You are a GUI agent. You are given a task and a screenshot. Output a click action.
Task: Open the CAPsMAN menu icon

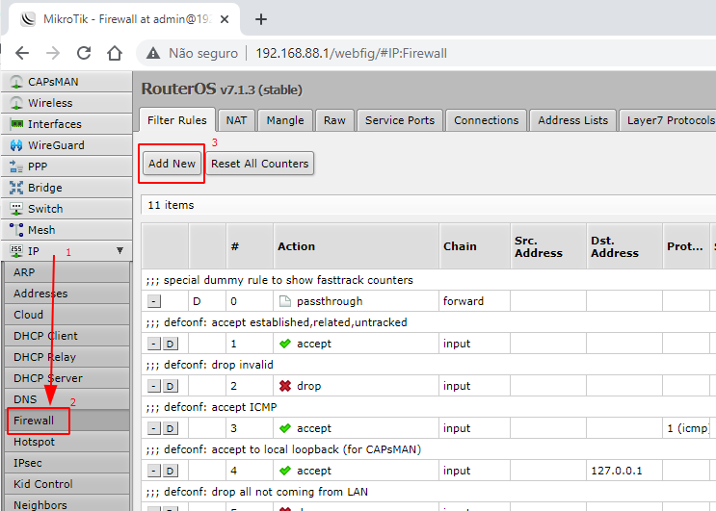click(16, 82)
